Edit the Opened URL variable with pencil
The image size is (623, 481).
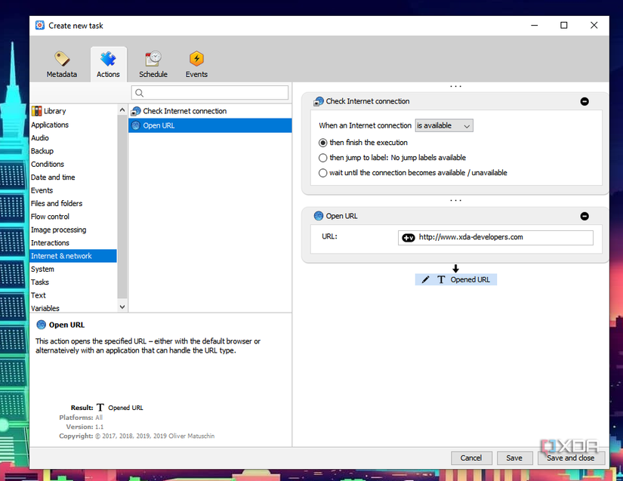coord(425,279)
